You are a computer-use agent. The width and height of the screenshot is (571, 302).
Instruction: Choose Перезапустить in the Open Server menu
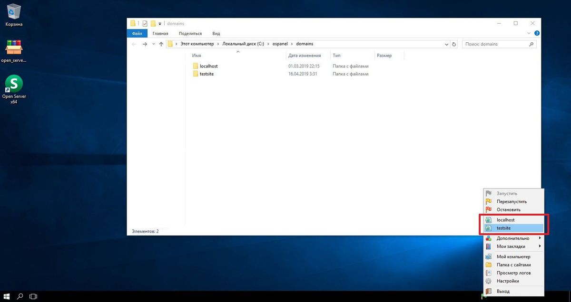click(x=513, y=201)
